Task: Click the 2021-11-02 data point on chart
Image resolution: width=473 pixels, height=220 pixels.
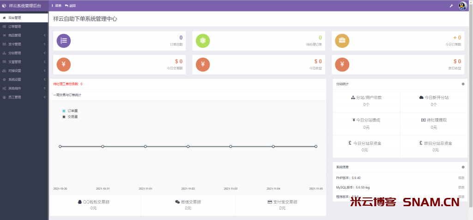Action: tap(188, 146)
